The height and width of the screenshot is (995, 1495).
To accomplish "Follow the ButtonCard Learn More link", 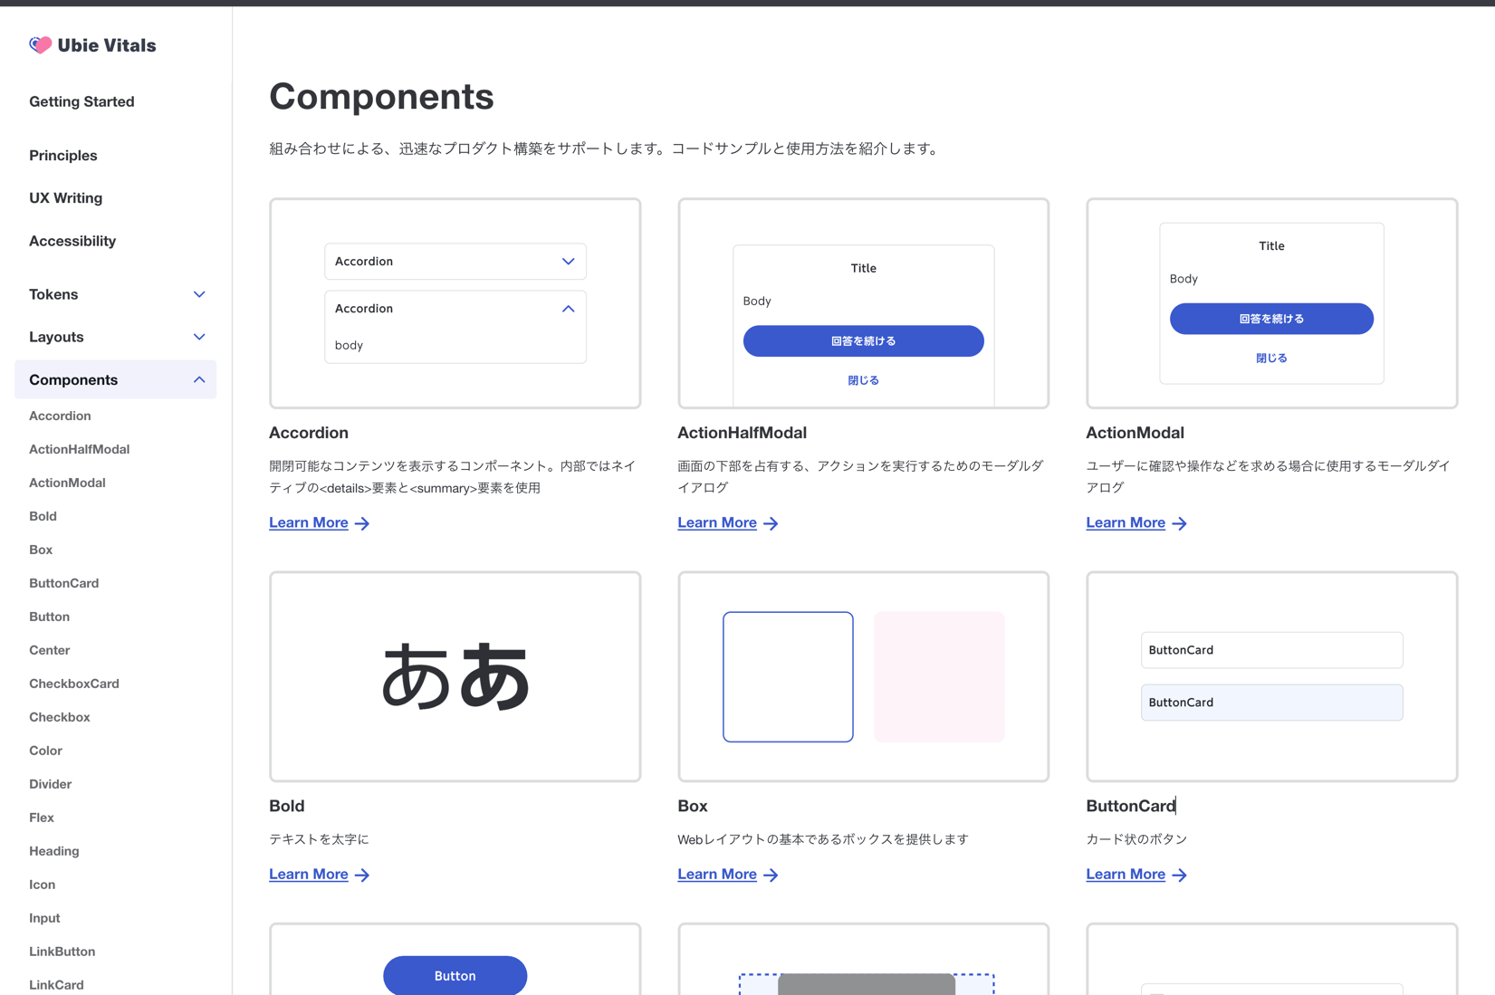I will click(1126, 874).
